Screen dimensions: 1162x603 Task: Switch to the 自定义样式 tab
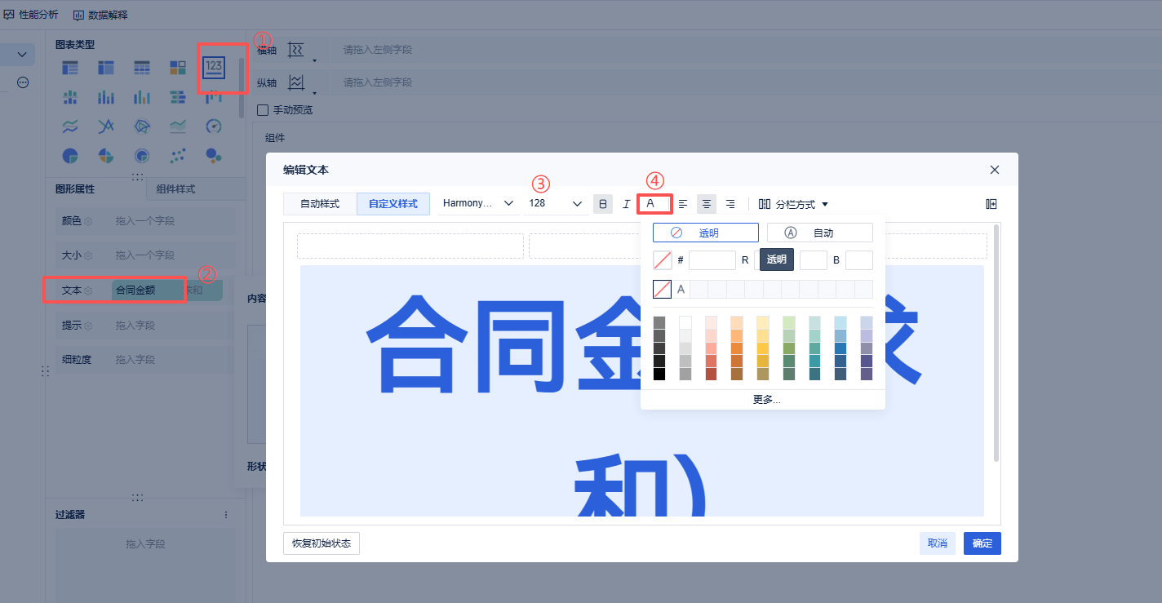(x=393, y=204)
